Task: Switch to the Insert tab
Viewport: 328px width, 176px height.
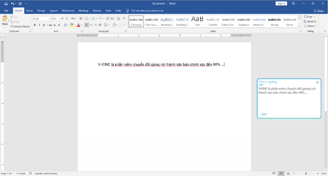Action: pos(29,11)
